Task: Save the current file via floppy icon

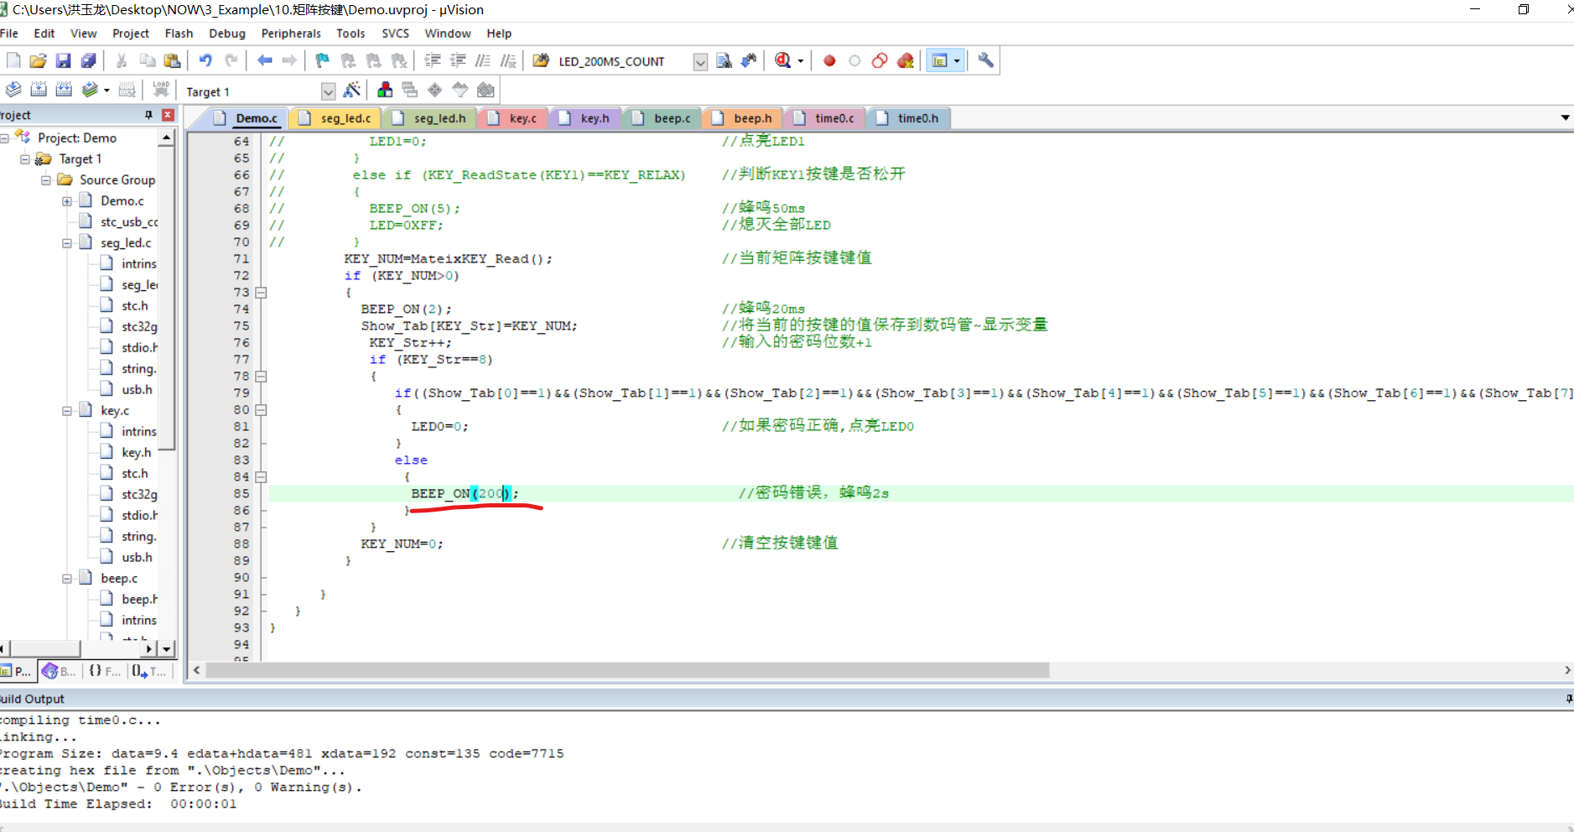Action: [x=63, y=60]
